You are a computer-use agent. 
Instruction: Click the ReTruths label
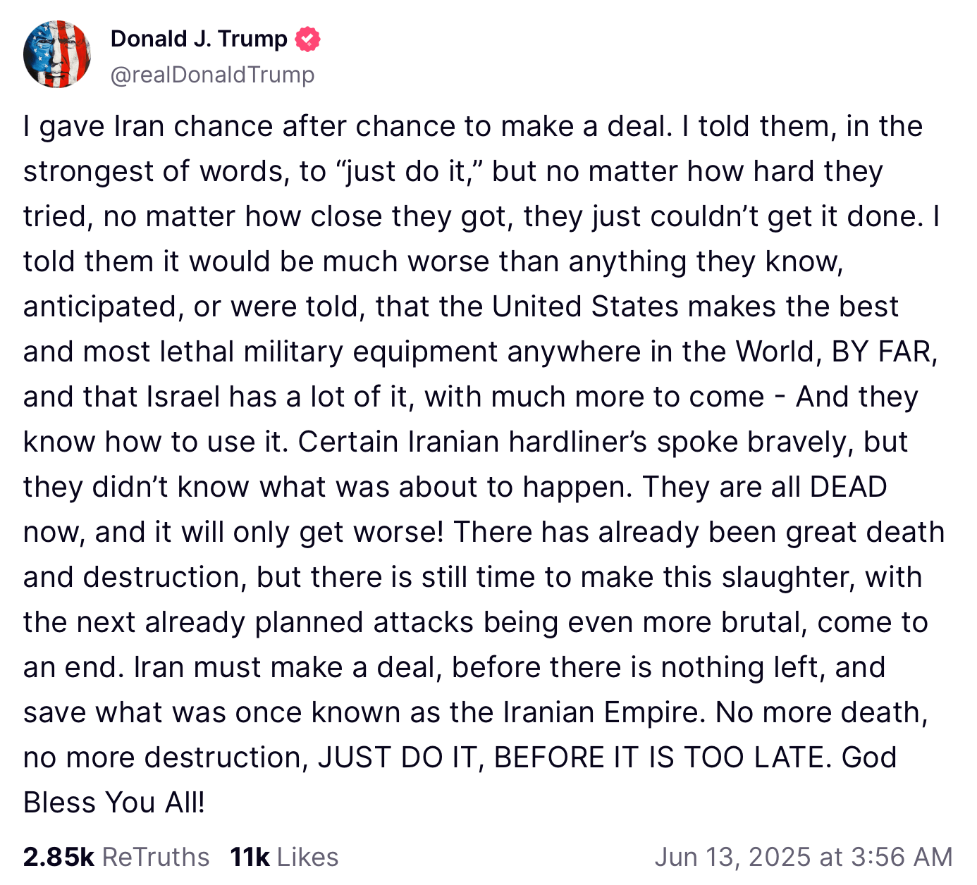[x=156, y=857]
